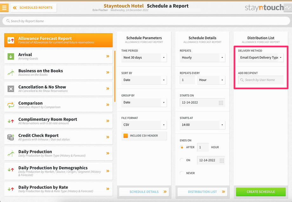The width and height of the screenshot is (292, 202).
Task: Select the Business on the Books report
Action: point(58,73)
